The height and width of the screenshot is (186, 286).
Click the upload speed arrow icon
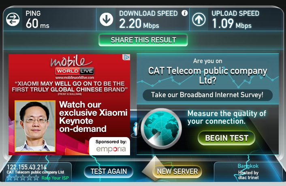click(199, 19)
